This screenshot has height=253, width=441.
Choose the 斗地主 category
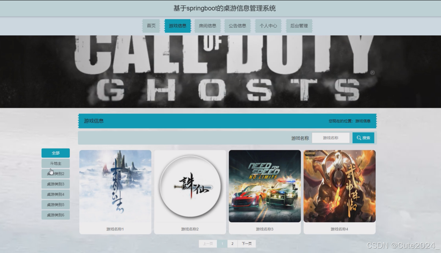(55, 163)
